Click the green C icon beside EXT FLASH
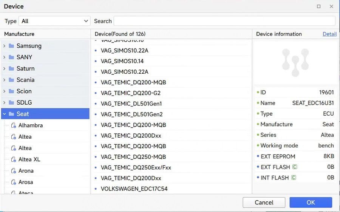Image resolution: width=340 pixels, height=212 pixels. pos(295,167)
